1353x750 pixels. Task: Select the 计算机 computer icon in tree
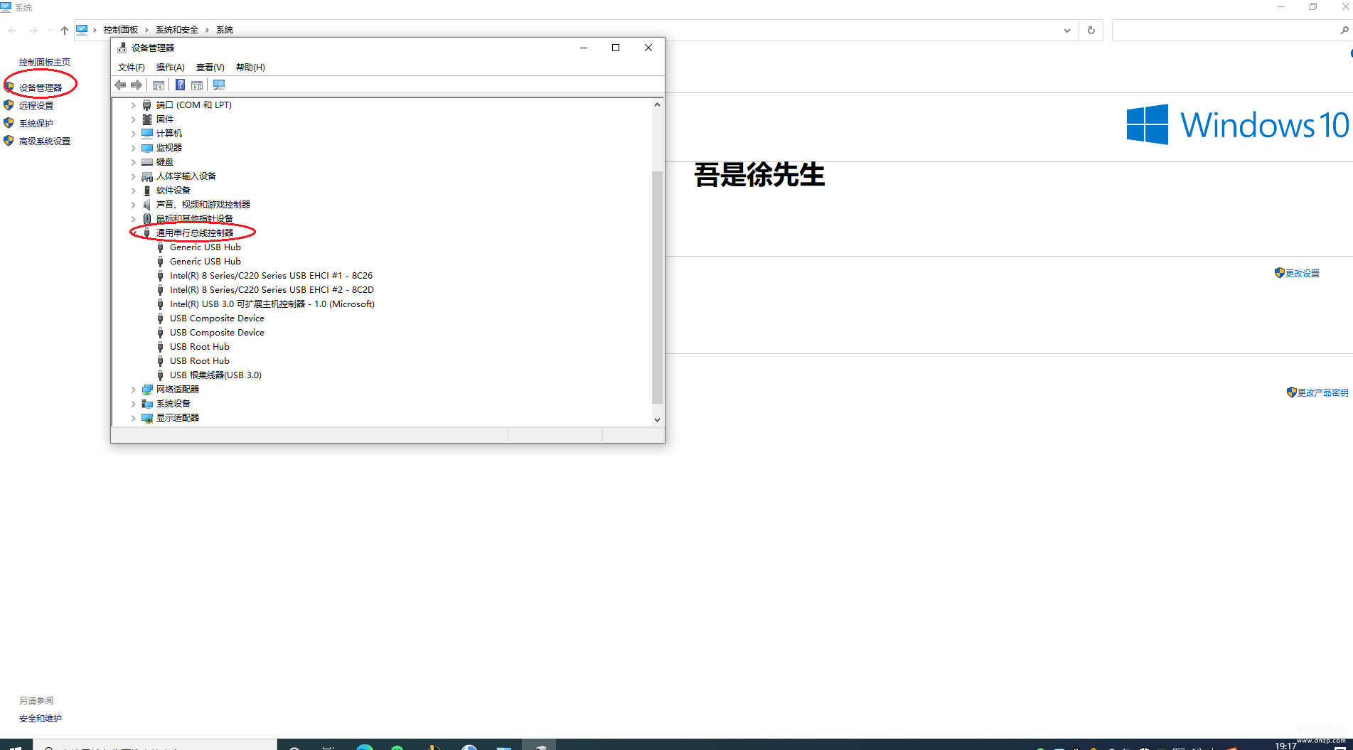tap(147, 134)
